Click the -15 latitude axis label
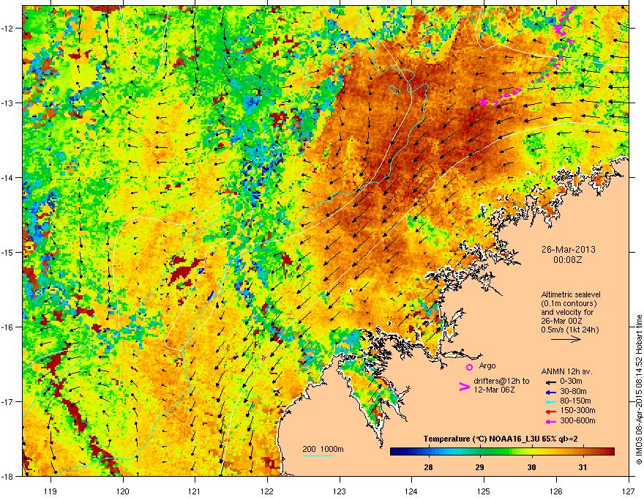Viewport: 644px width, 498px height. pos(8,252)
